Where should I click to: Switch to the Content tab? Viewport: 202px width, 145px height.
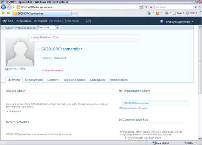(x=53, y=80)
